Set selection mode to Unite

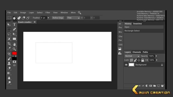(19, 18)
